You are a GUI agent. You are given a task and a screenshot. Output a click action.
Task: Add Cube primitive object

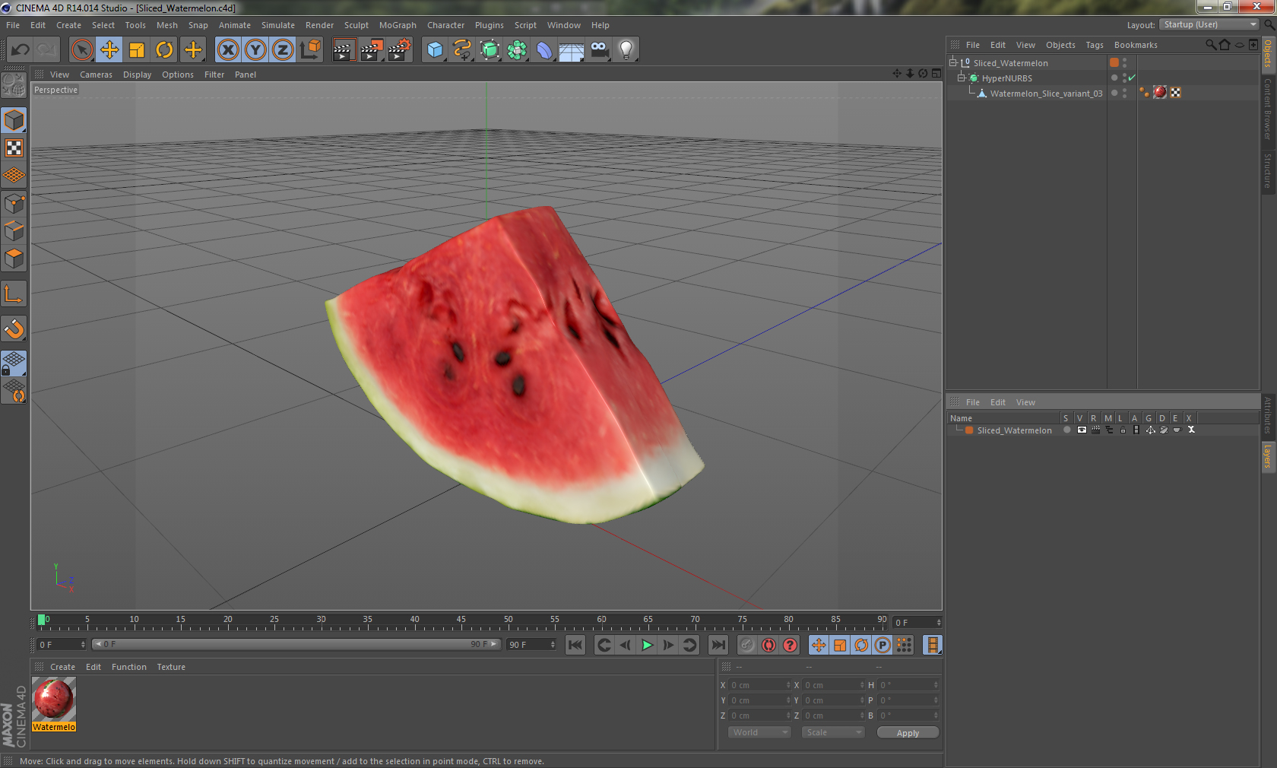point(435,50)
